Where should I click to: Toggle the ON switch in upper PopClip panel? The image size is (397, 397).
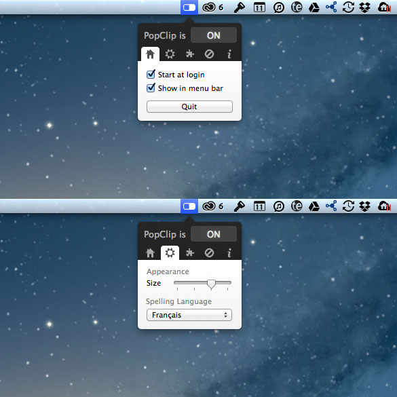coord(214,35)
